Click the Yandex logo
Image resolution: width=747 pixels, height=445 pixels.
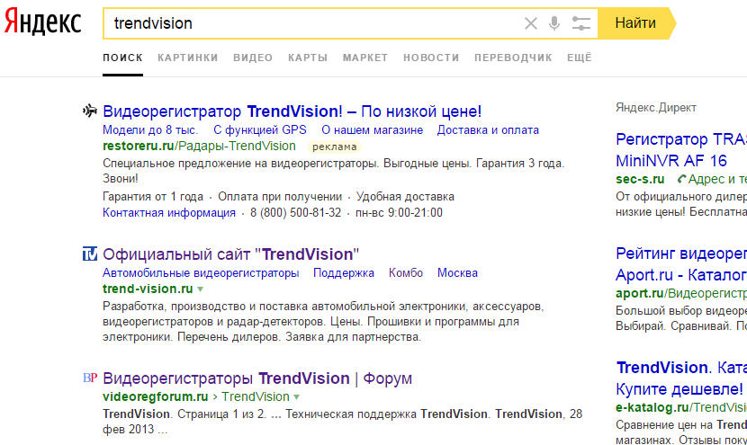point(42,24)
